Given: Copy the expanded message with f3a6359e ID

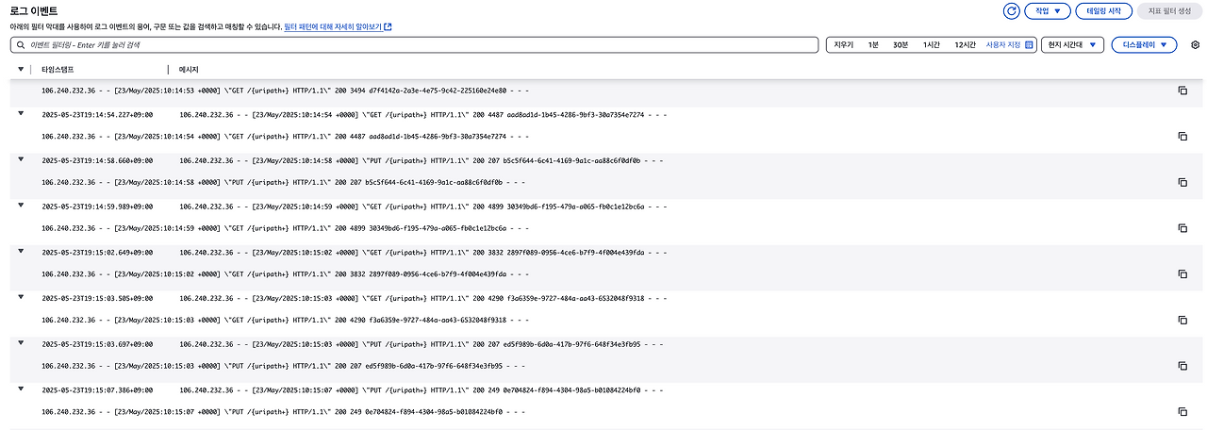Looking at the screenshot, I should click(x=1182, y=320).
